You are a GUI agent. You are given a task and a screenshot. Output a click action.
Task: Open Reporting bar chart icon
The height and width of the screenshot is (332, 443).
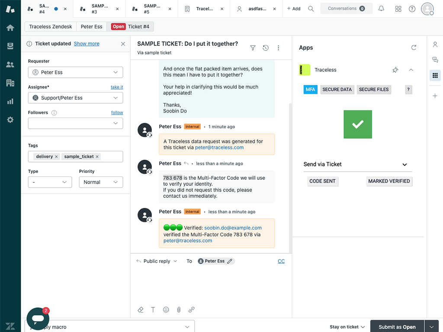coord(10,101)
